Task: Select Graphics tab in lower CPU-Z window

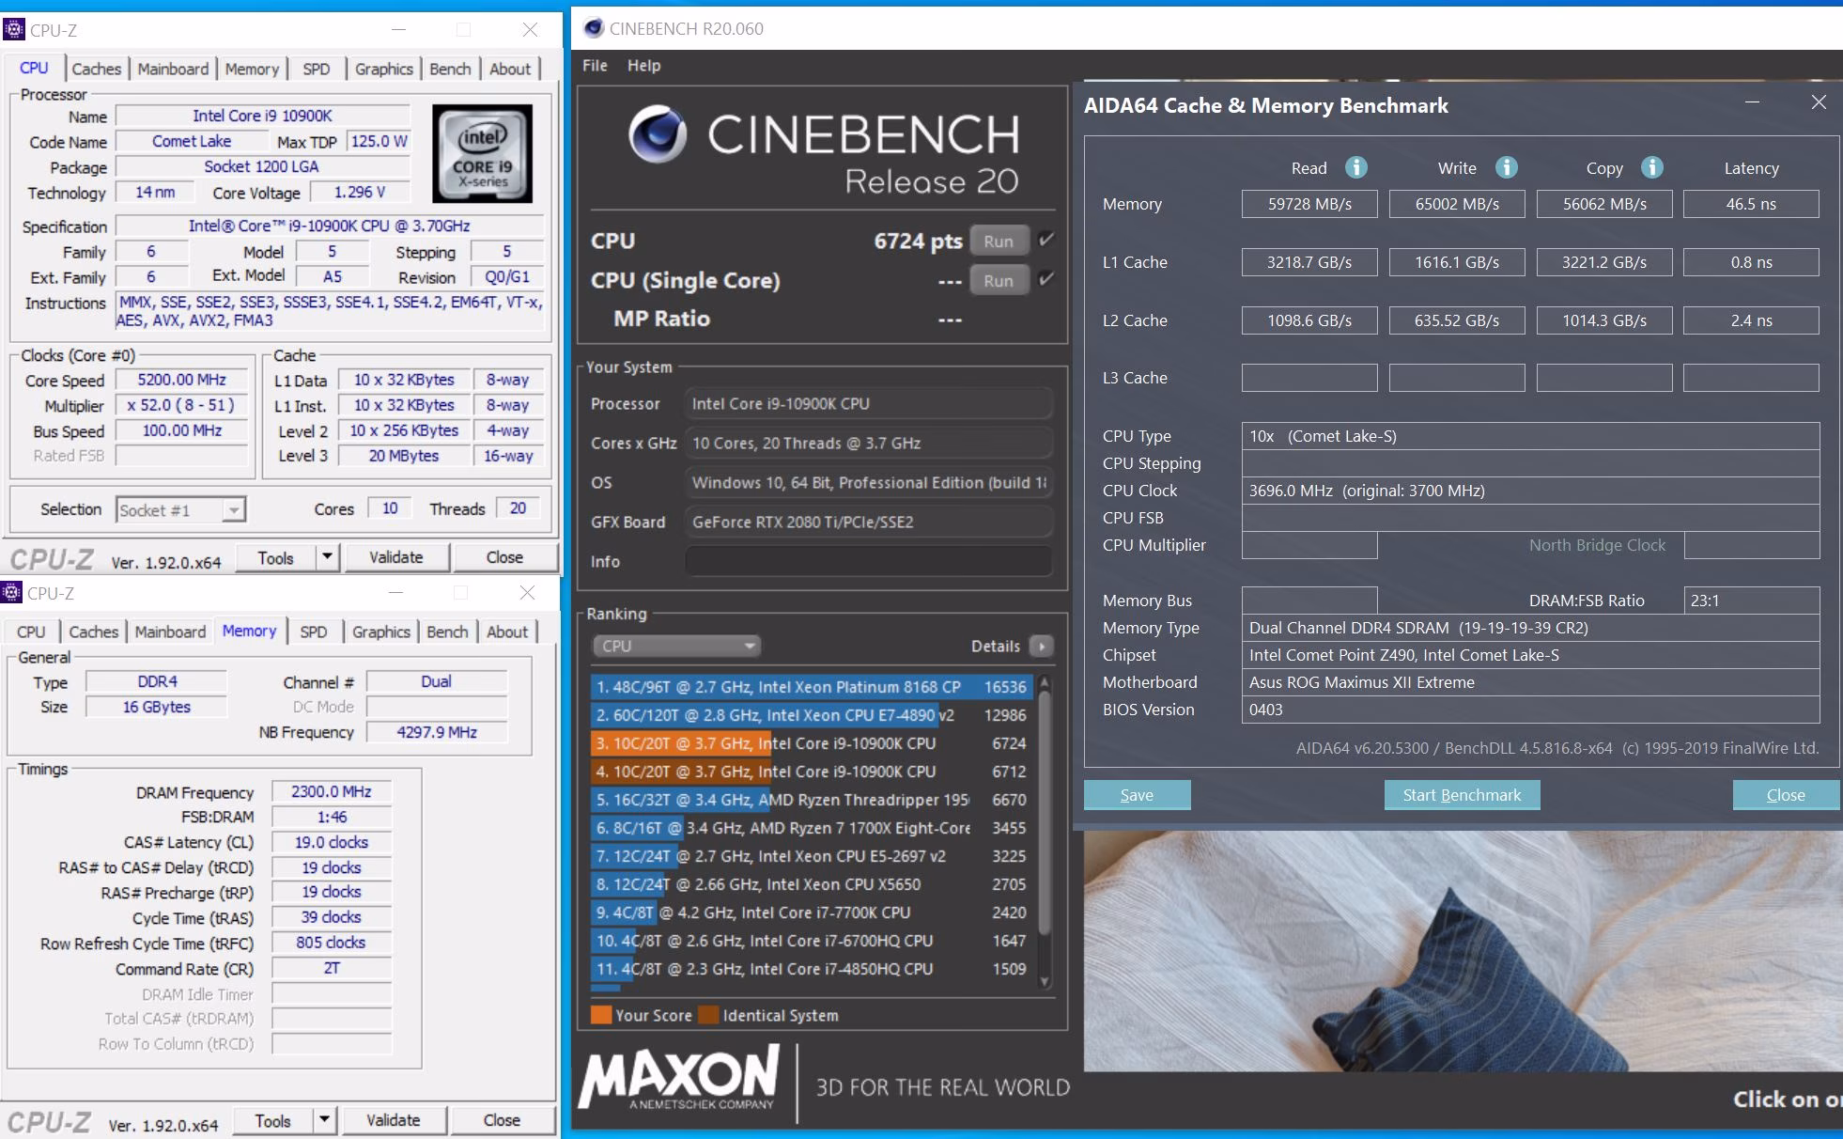Action: tap(381, 632)
